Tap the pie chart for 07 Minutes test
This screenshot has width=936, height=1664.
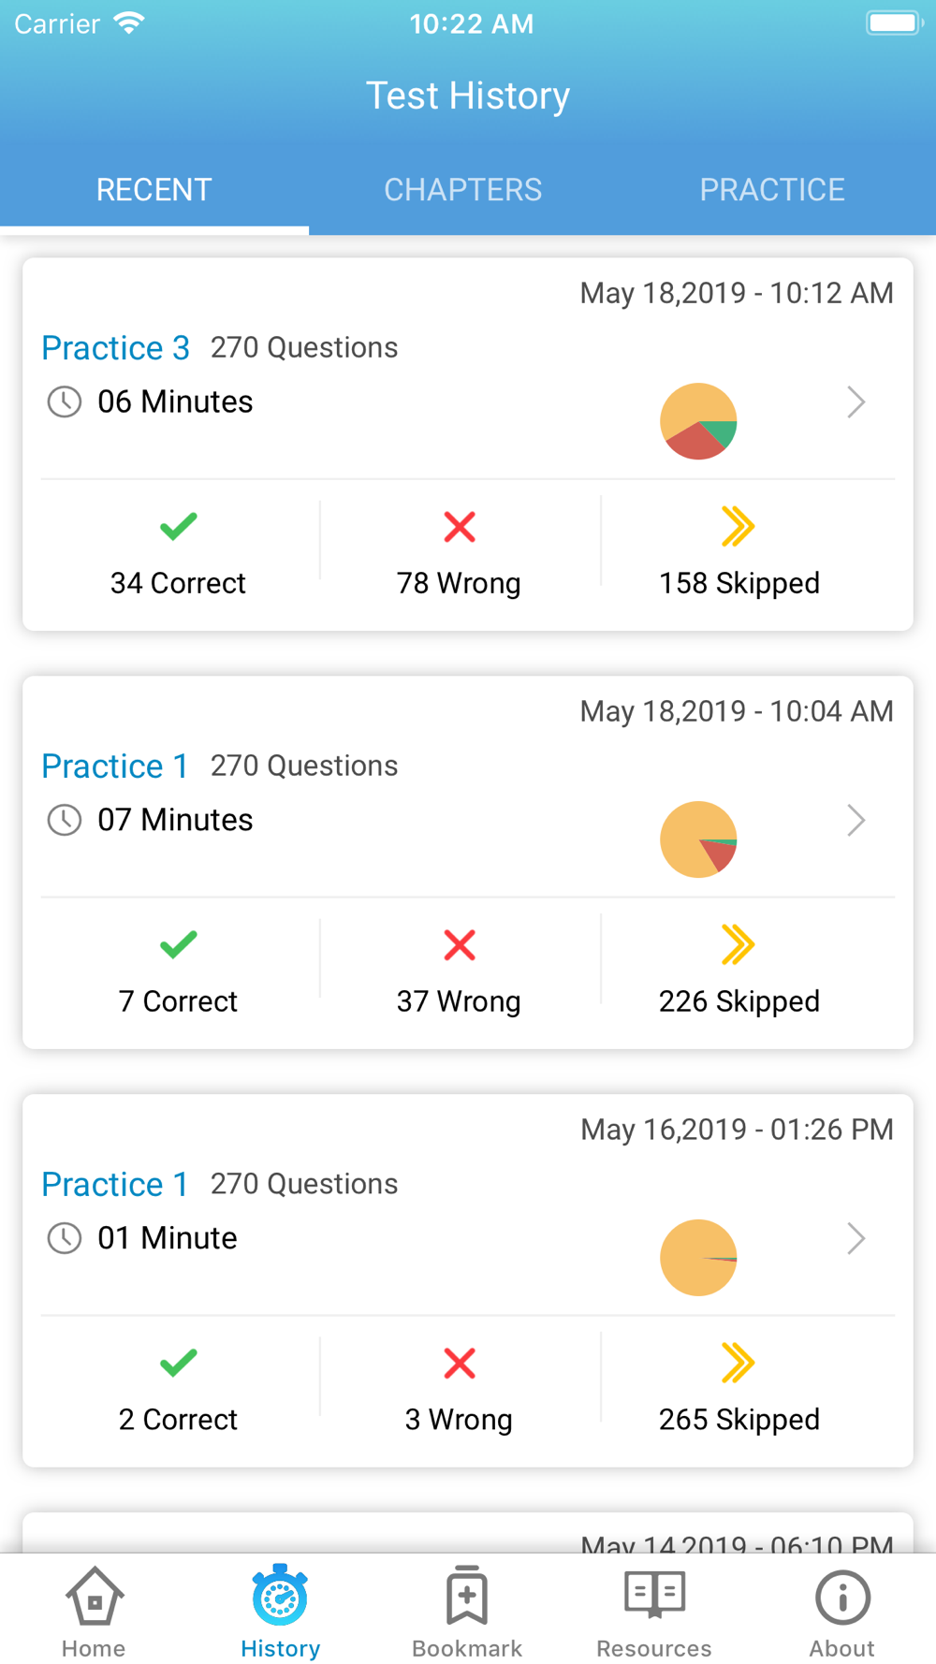pyautogui.click(x=698, y=839)
